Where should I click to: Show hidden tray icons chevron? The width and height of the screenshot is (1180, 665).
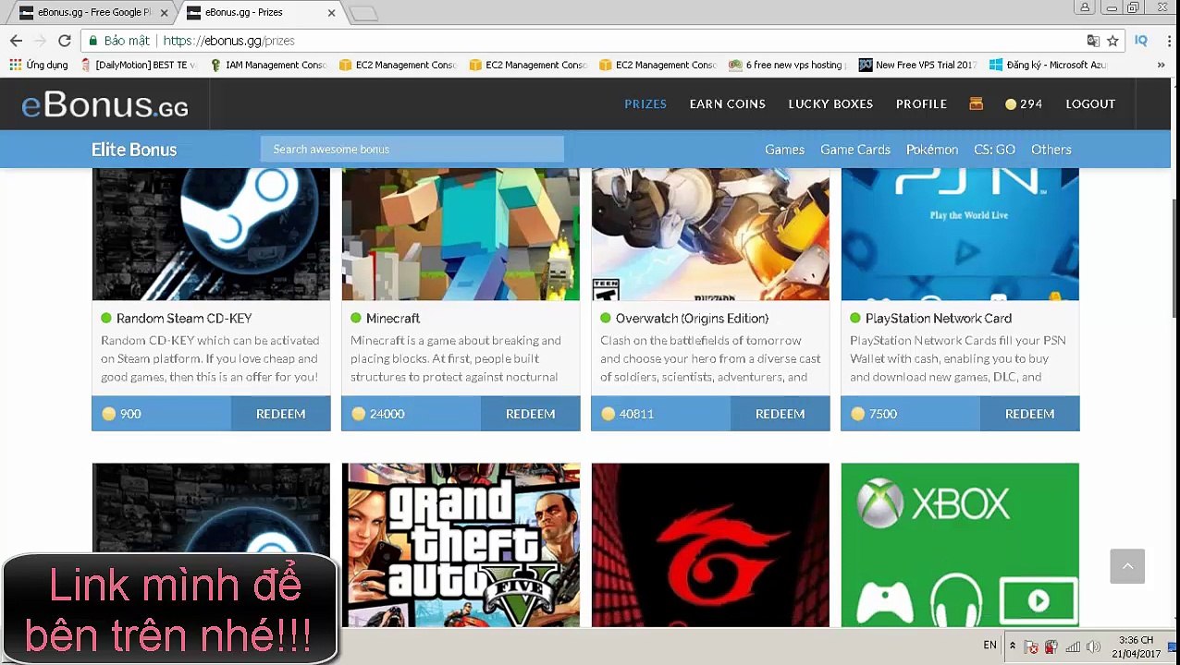(1012, 646)
